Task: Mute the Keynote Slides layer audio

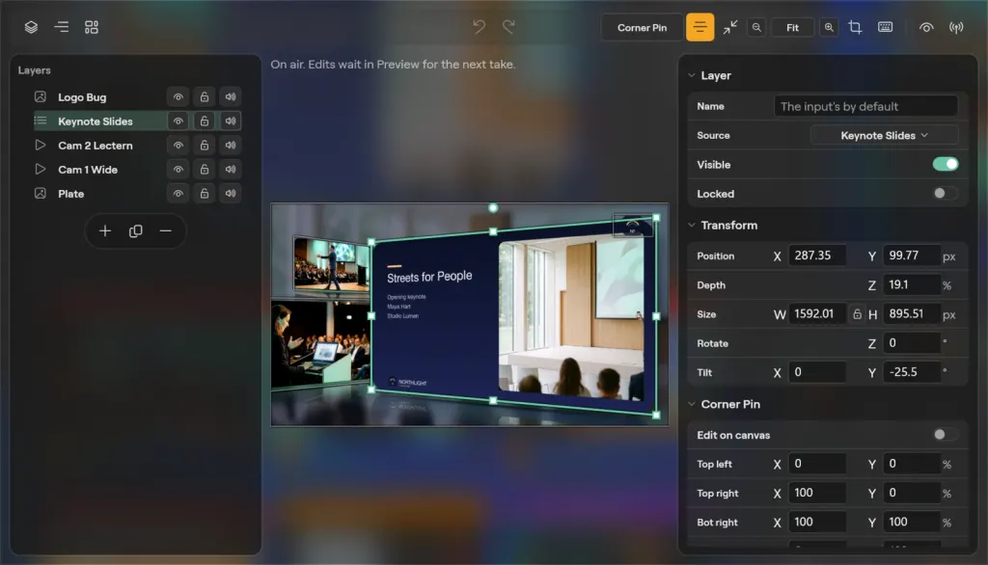Action: point(231,121)
